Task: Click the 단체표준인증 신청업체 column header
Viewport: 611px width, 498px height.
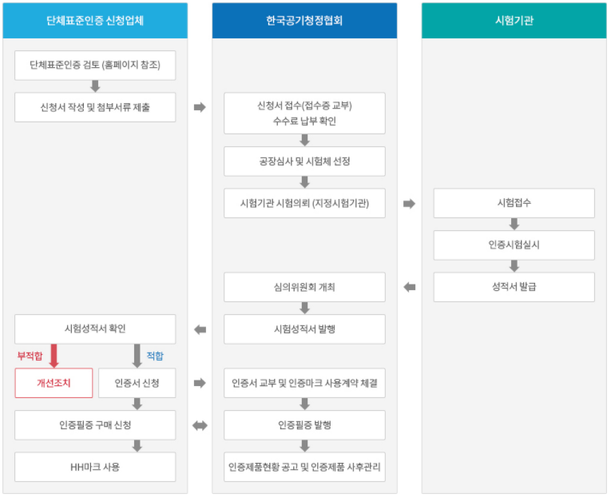Action: point(95,21)
